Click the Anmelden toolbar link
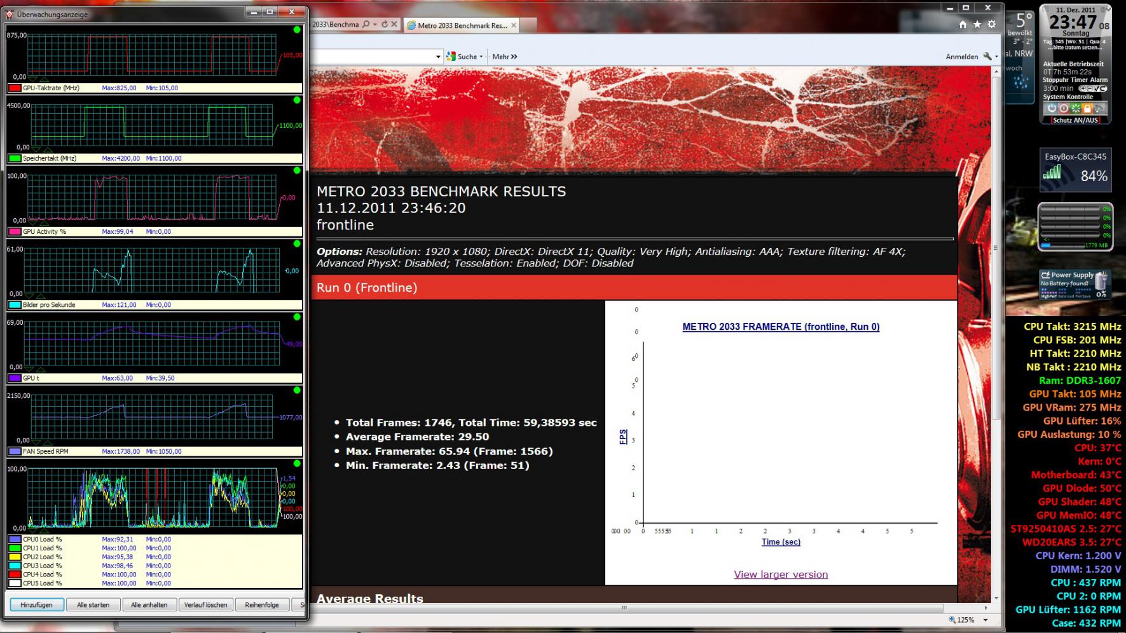Screen dimensions: 1126x633 click(x=962, y=57)
